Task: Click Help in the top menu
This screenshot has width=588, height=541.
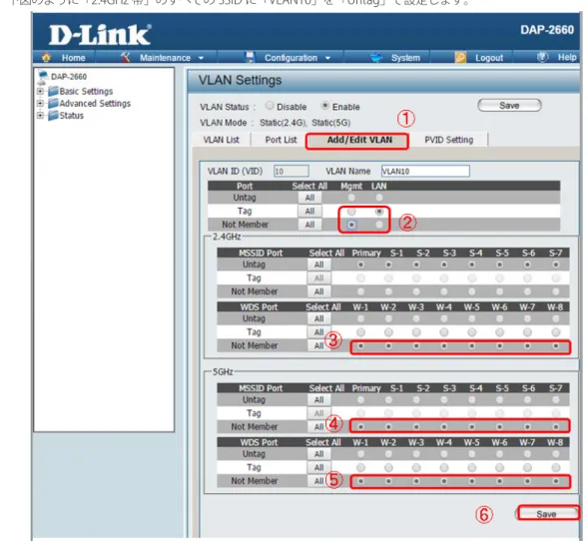Action: point(567,57)
